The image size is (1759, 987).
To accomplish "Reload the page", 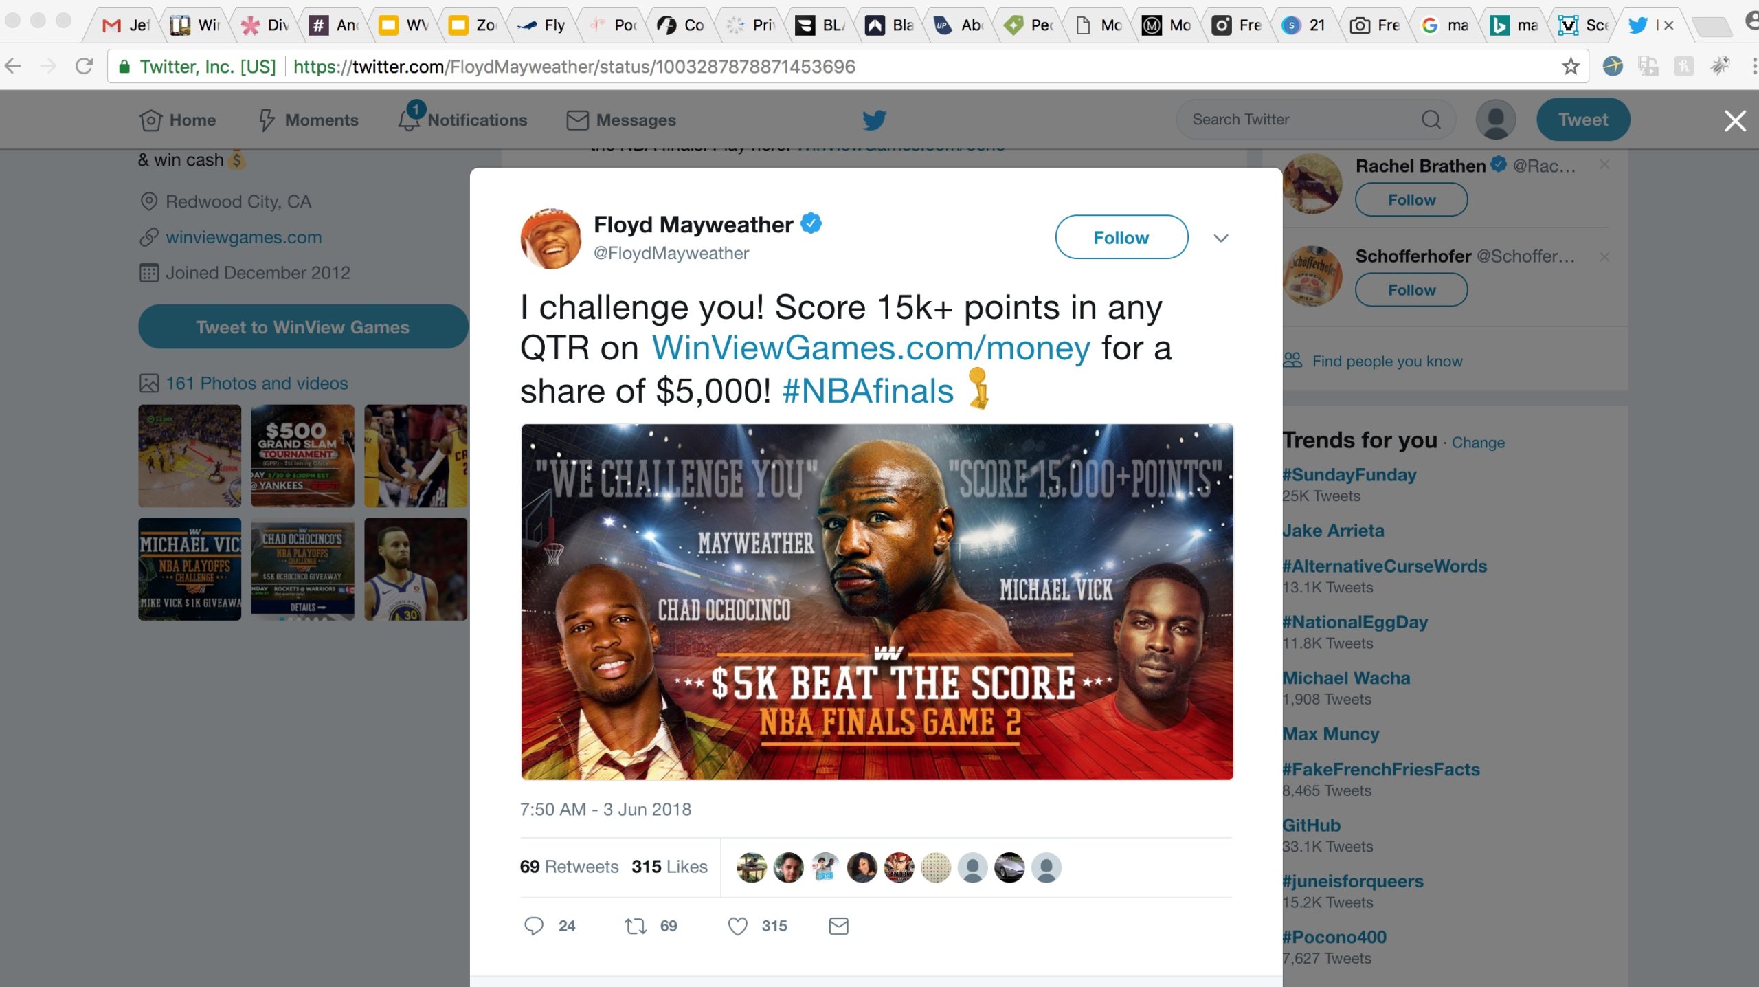I will coord(84,66).
